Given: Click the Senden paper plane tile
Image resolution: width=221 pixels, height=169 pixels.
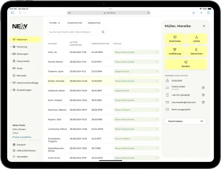Looking at the screenshot, I should 186,64.
